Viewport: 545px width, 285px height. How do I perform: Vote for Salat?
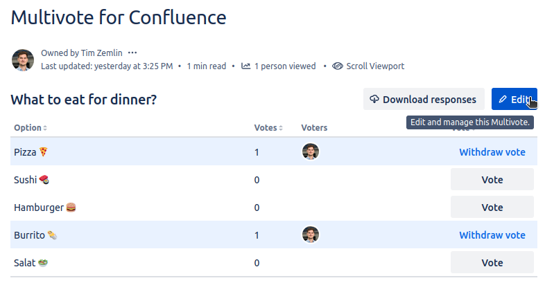coord(492,263)
